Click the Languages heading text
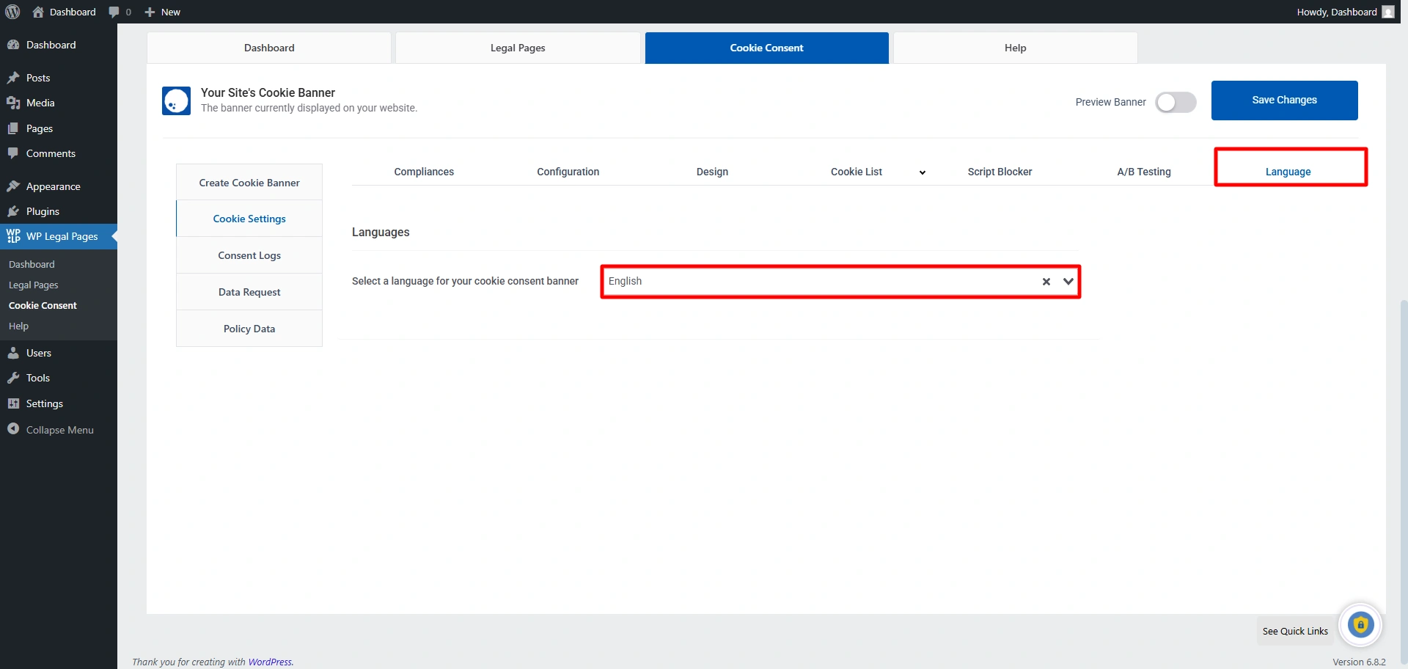This screenshot has width=1408, height=669. tap(381, 232)
